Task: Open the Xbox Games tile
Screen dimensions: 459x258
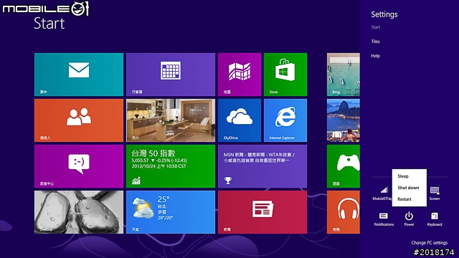Action: tap(344, 166)
